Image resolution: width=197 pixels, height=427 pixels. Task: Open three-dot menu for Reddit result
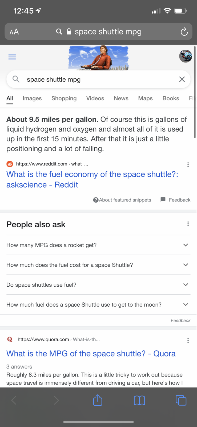[x=188, y=165]
